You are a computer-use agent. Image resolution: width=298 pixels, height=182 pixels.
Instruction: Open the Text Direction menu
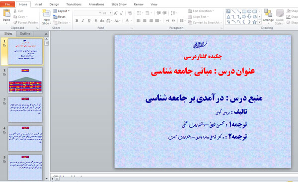click(x=201, y=11)
